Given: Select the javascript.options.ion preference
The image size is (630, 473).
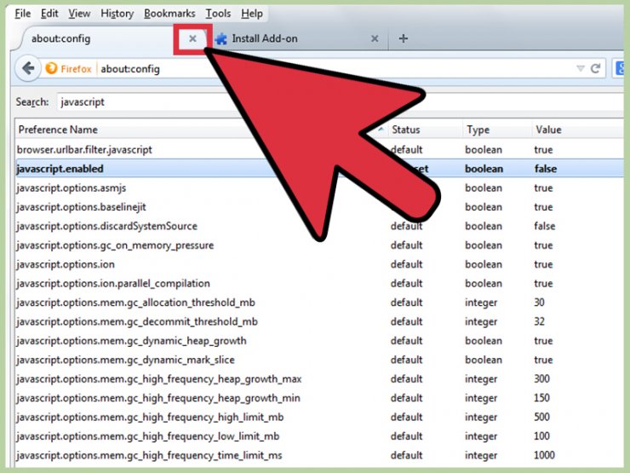Looking at the screenshot, I should click(x=319, y=264).
